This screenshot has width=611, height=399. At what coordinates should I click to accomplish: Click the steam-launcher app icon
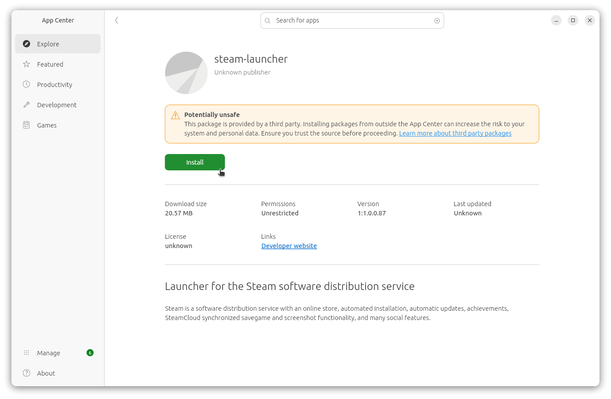coord(186,73)
